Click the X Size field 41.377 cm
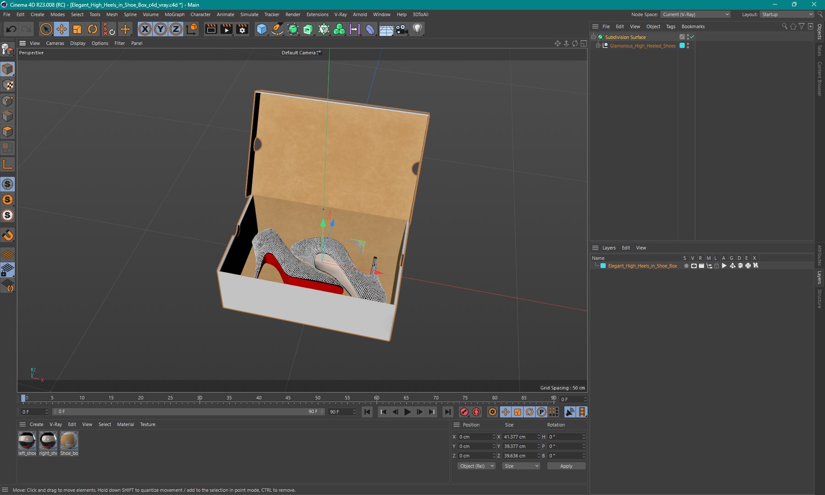 click(519, 437)
